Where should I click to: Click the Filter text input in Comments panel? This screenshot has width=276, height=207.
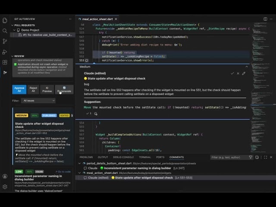(x=229, y=157)
